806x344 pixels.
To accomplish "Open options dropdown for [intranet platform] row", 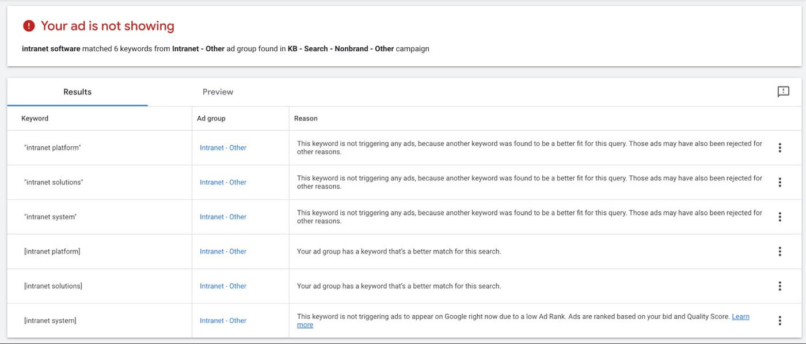I will [780, 251].
